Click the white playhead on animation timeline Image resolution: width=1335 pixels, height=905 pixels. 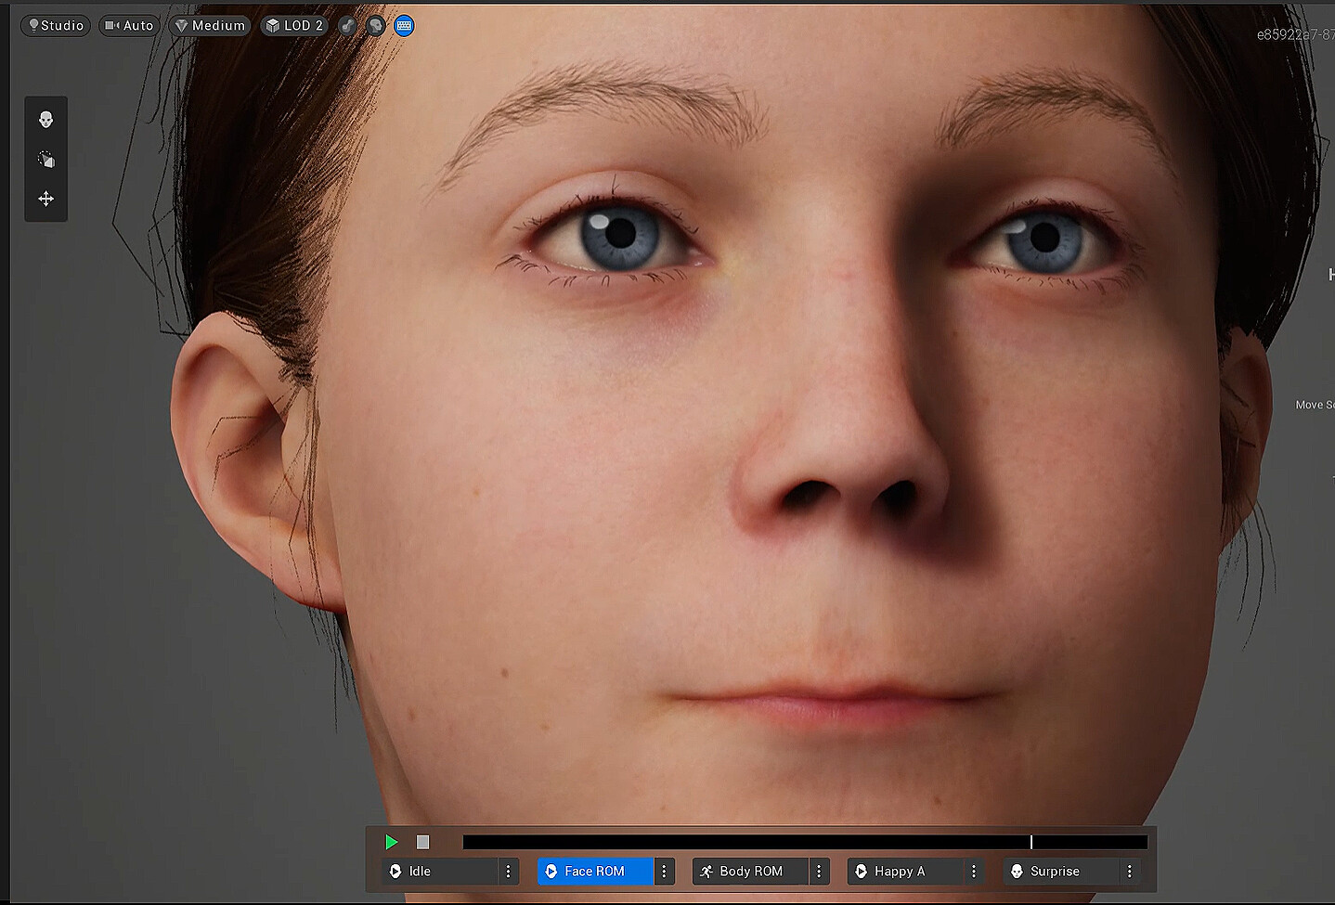pyautogui.click(x=1030, y=842)
